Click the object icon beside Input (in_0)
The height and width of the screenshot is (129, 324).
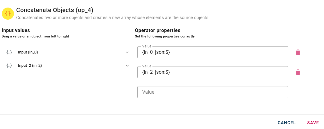pyautogui.click(x=9, y=52)
